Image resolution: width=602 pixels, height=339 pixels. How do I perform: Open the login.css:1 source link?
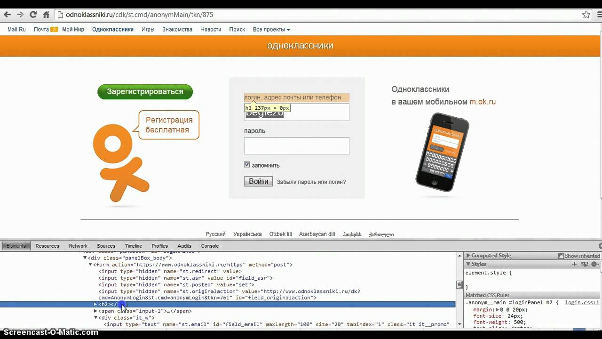(582, 303)
